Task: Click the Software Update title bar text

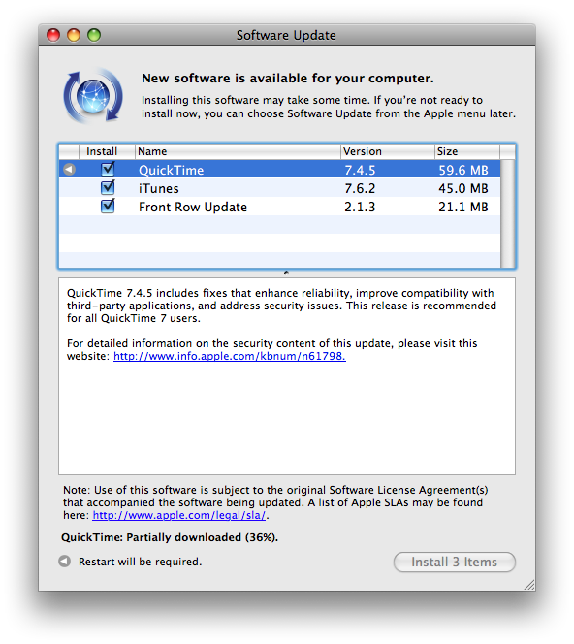Action: [286, 35]
